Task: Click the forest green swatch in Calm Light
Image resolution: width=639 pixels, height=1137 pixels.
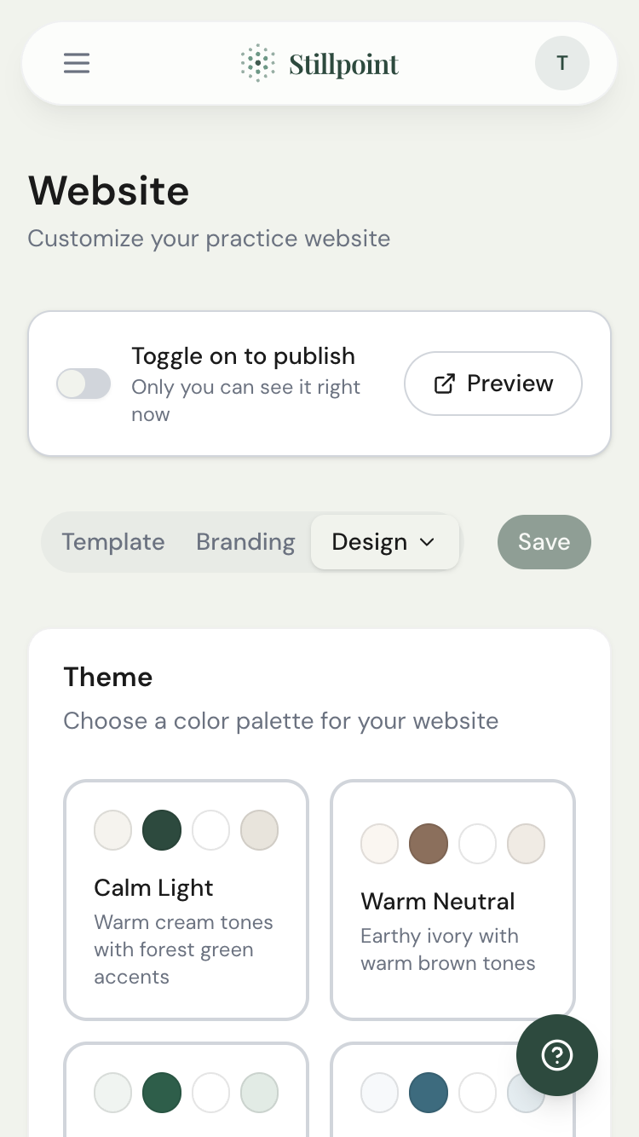Action: (x=162, y=830)
